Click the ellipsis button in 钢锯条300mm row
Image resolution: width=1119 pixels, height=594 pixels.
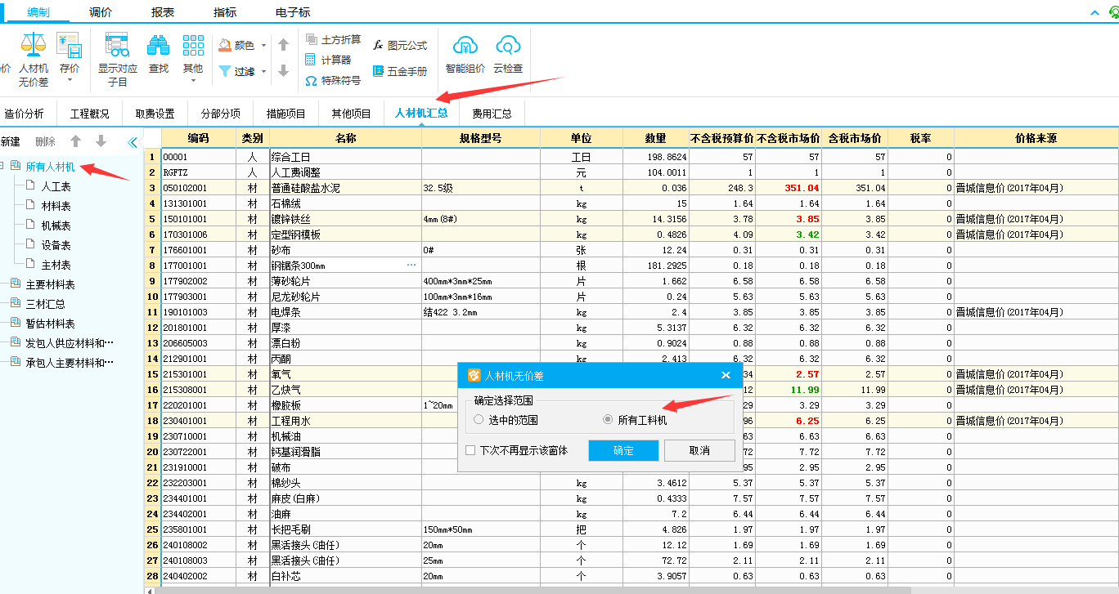(x=411, y=266)
